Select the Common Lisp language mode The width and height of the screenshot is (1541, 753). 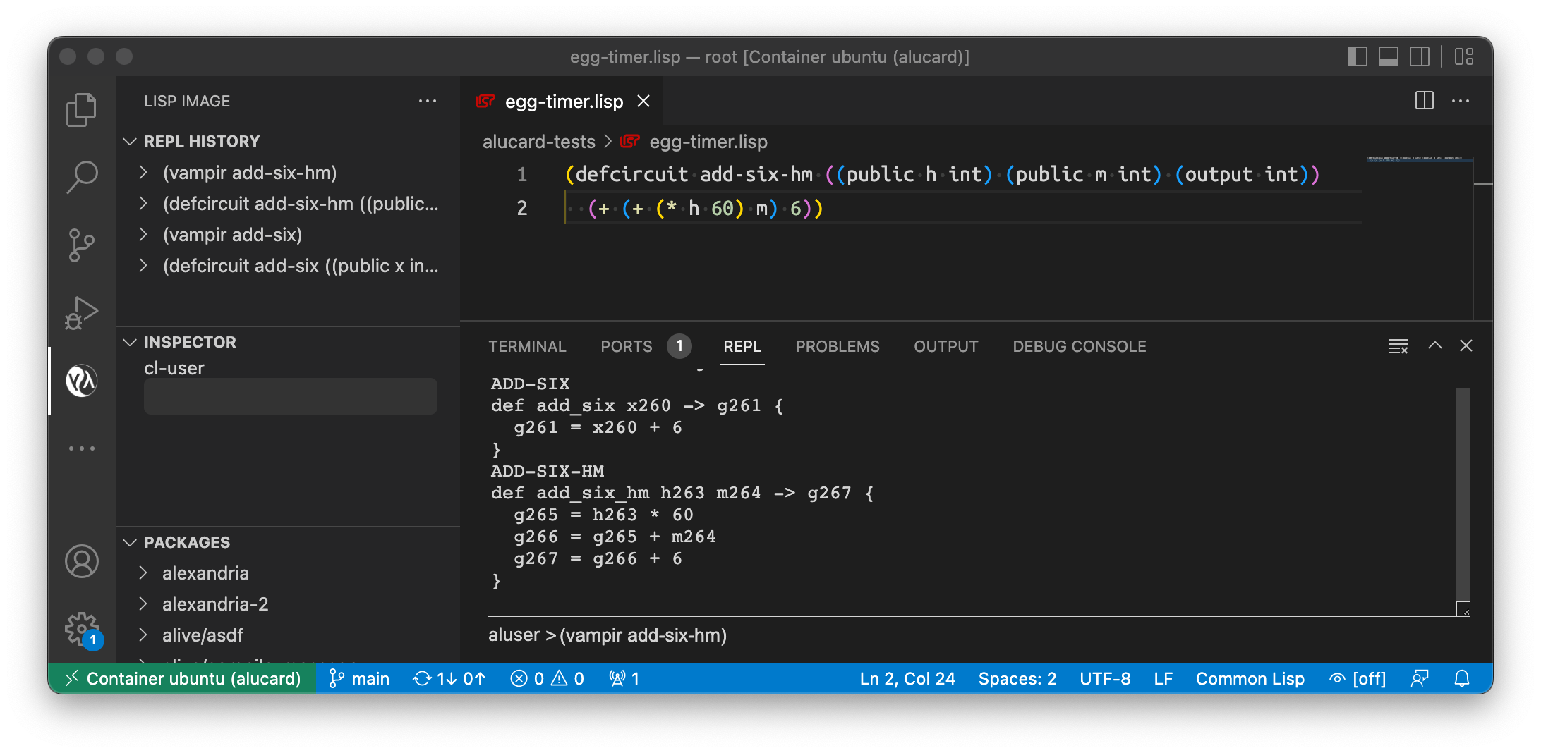tap(1250, 678)
